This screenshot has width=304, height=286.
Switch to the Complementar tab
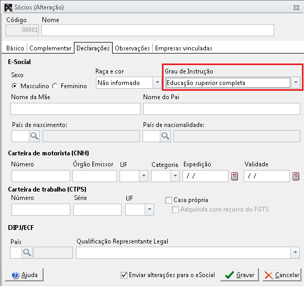click(50, 48)
